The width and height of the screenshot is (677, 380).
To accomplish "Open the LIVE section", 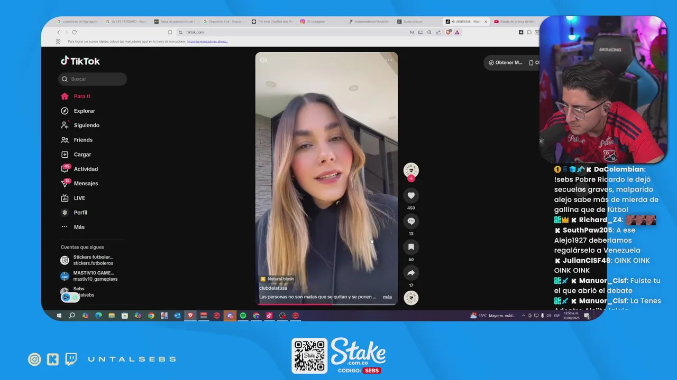I will click(73, 198).
